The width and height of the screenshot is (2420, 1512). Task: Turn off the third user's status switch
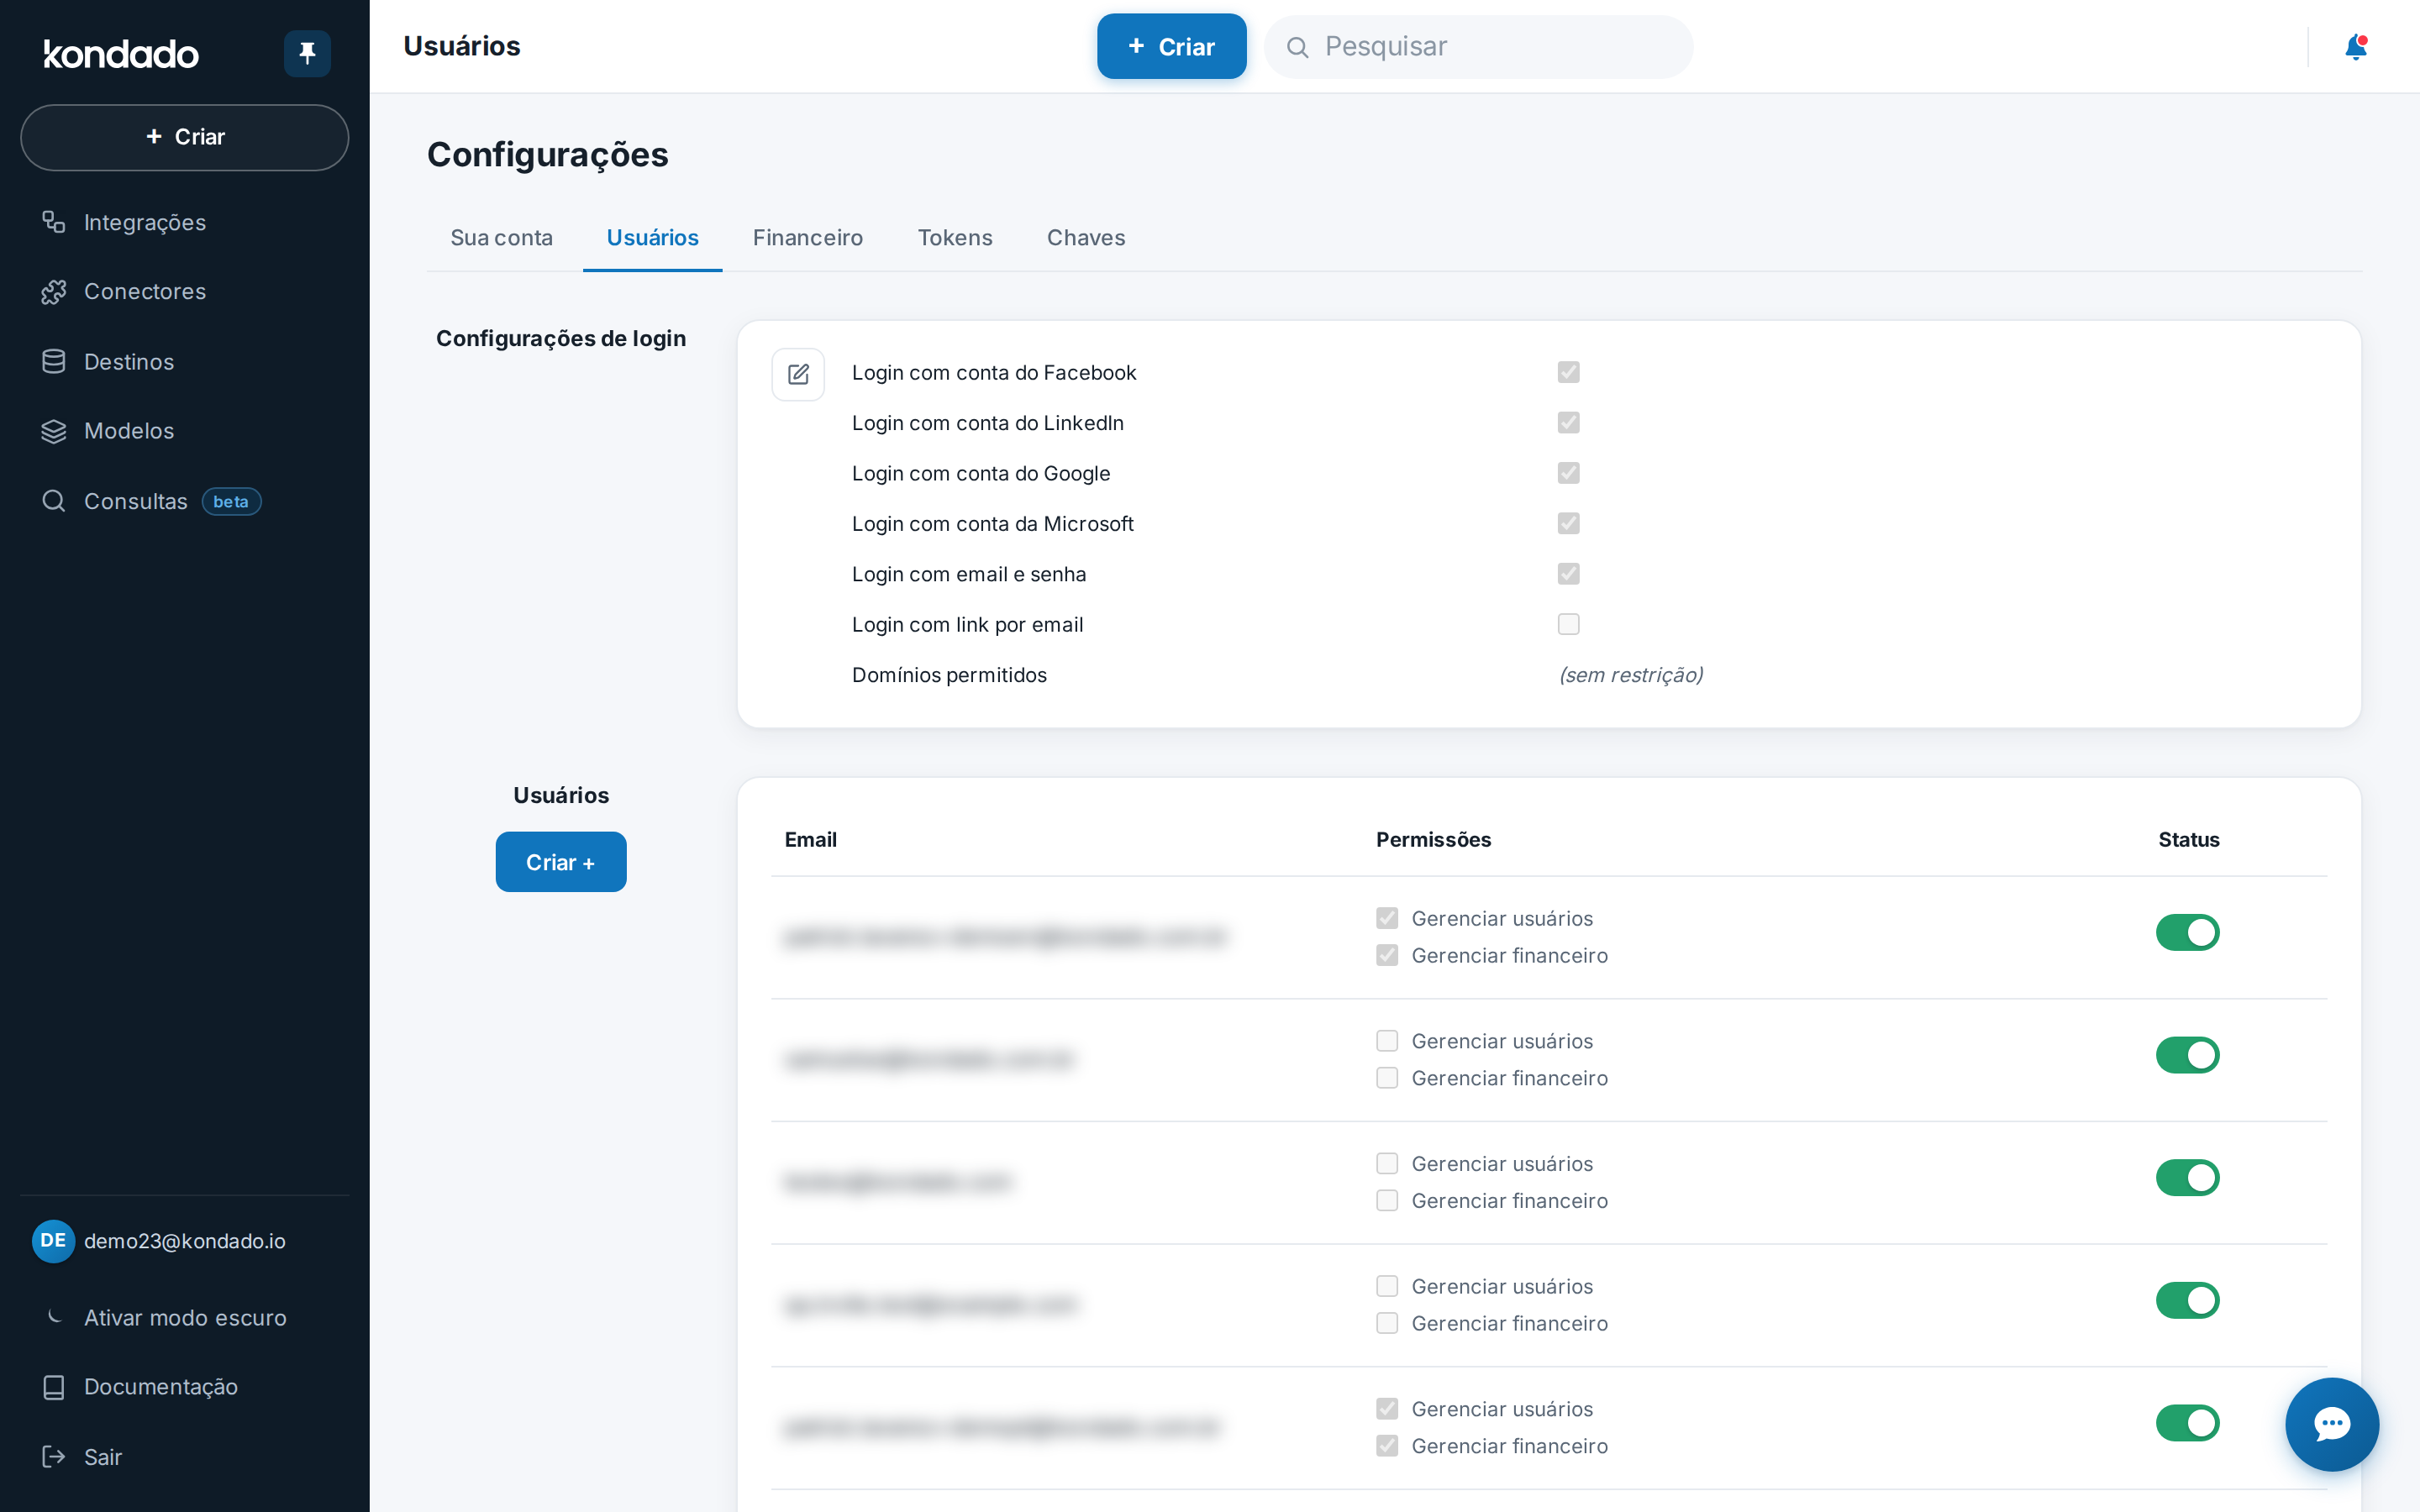(2188, 1178)
